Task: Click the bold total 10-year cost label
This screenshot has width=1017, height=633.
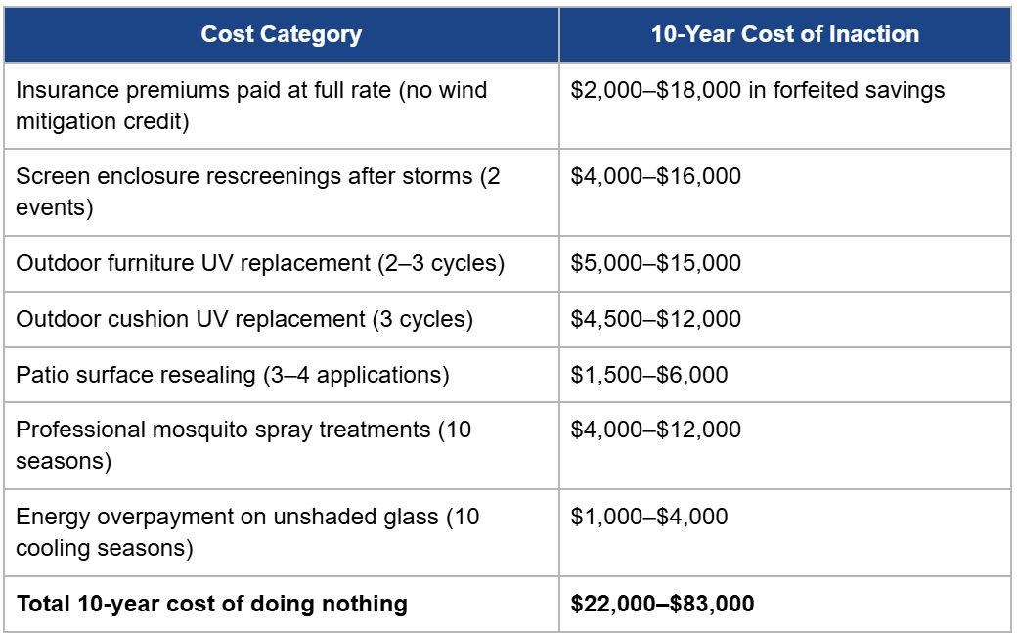Action: tap(212, 604)
